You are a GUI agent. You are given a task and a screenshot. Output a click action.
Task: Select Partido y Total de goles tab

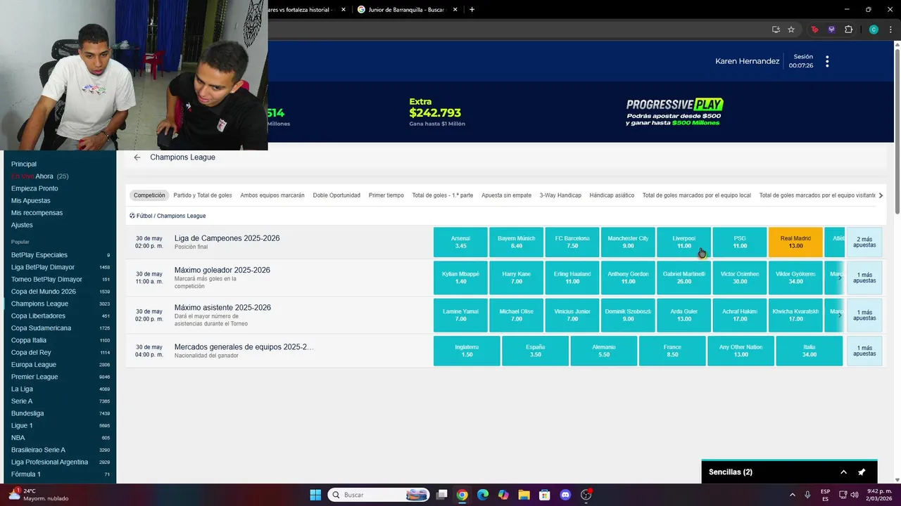point(203,195)
